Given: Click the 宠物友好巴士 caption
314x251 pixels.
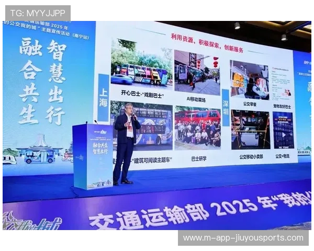Looking at the screenshot, I should pyautogui.click(x=282, y=107).
